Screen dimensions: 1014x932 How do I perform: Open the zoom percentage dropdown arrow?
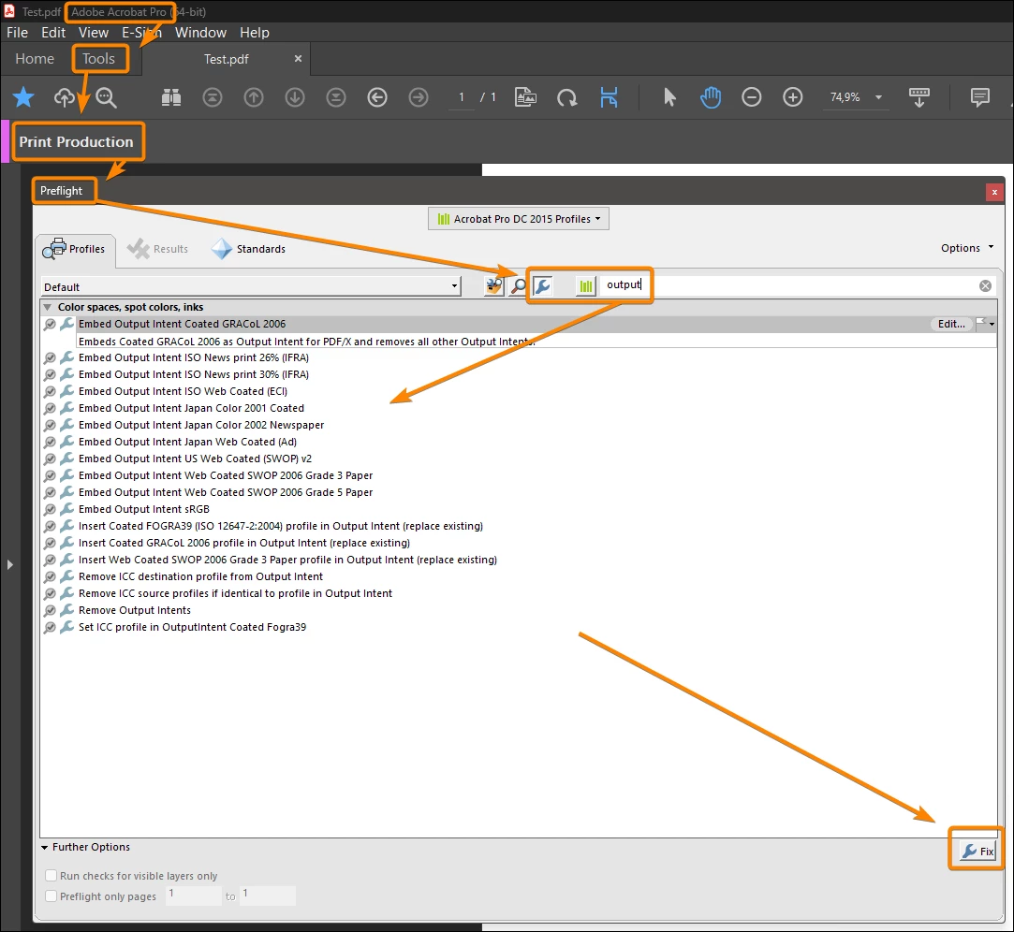(x=878, y=97)
